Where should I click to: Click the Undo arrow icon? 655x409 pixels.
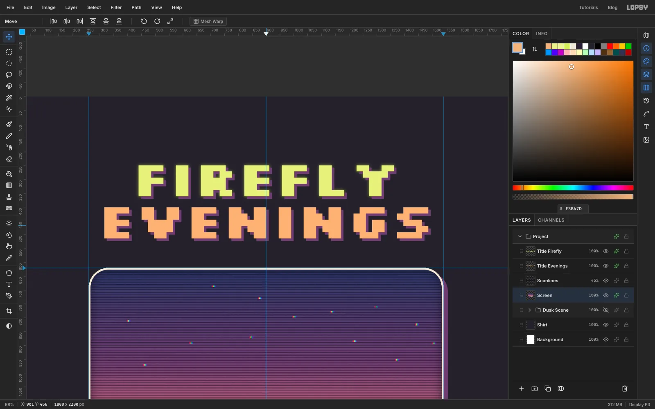(x=144, y=21)
